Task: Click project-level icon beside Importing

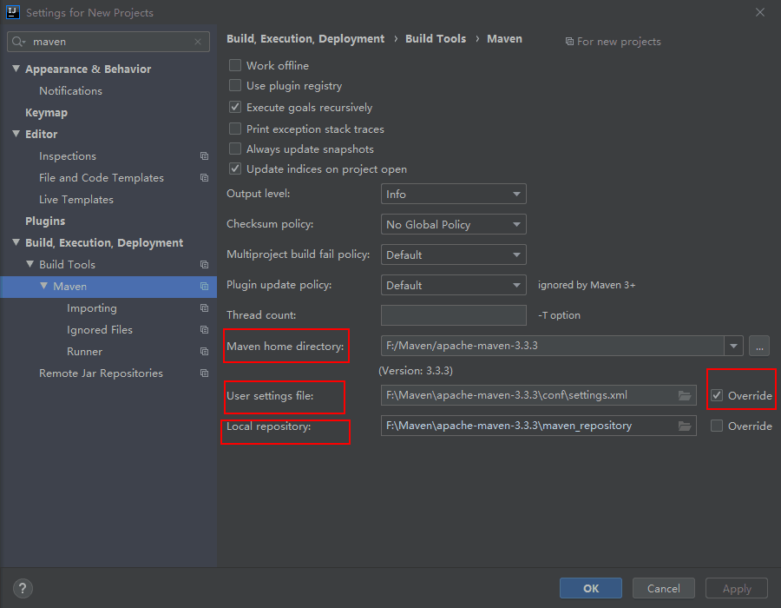Action: point(204,308)
